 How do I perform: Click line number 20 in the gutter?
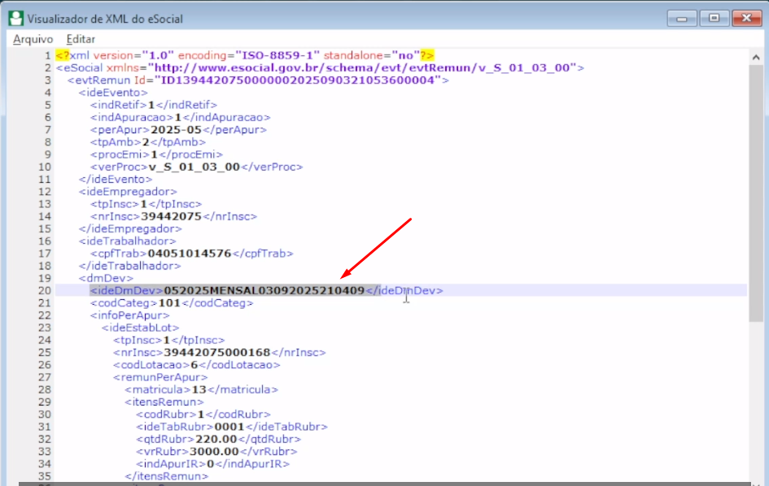tap(45, 290)
